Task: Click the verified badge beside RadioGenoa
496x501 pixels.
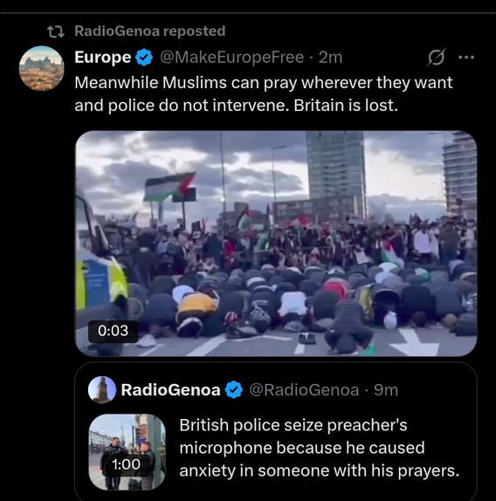Action: (234, 390)
